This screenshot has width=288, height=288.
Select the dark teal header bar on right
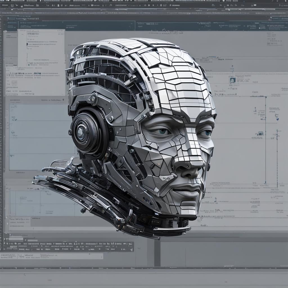(x=211, y=26)
